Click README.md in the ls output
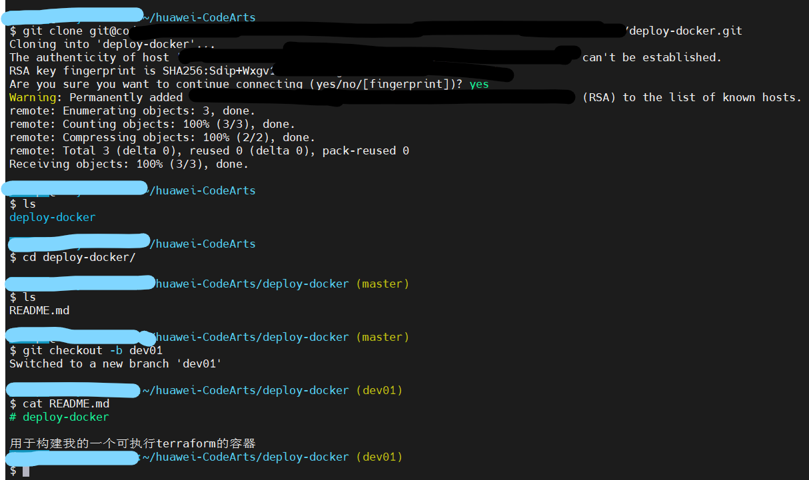 (x=39, y=310)
